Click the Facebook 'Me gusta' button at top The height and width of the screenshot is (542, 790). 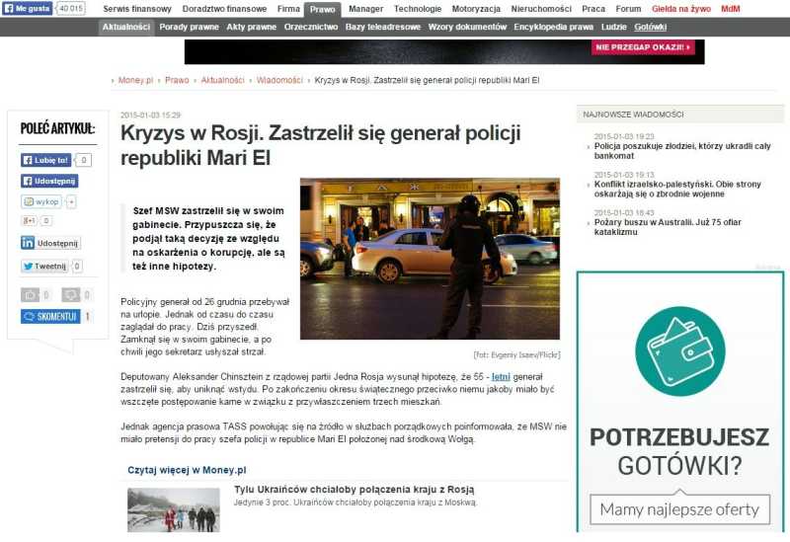pyautogui.click(x=27, y=8)
